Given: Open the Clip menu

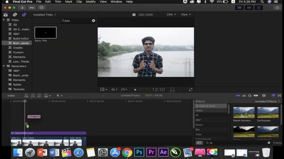Looking at the screenshot, I should (79, 2).
